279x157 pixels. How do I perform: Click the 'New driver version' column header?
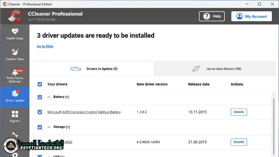click(x=152, y=84)
